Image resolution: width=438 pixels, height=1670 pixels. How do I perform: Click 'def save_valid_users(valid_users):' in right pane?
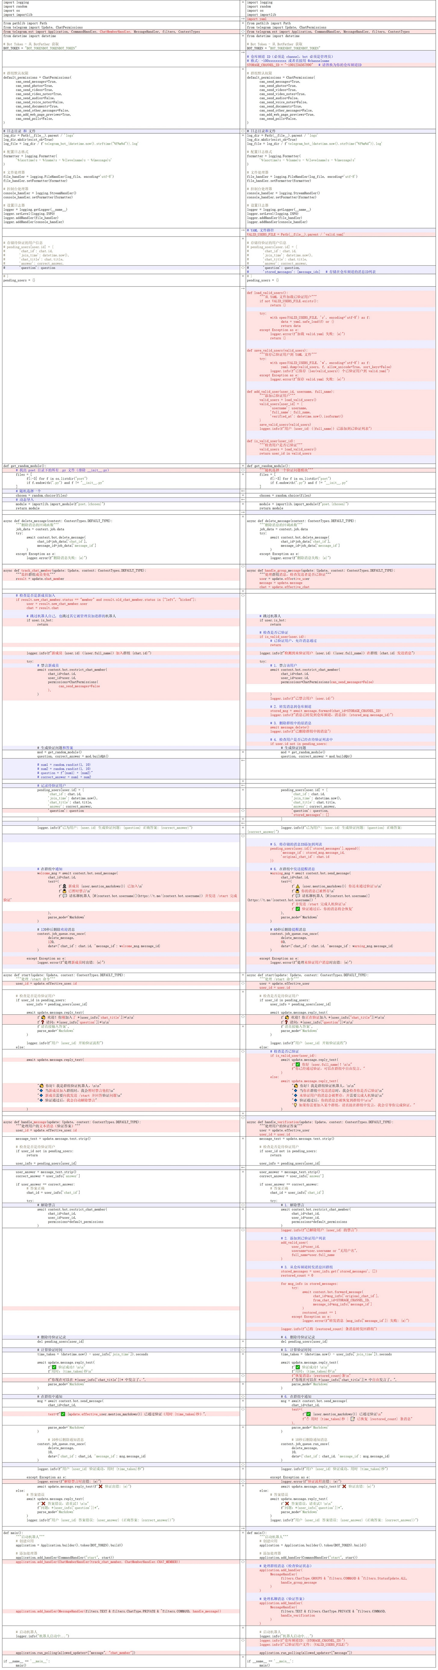277,350
